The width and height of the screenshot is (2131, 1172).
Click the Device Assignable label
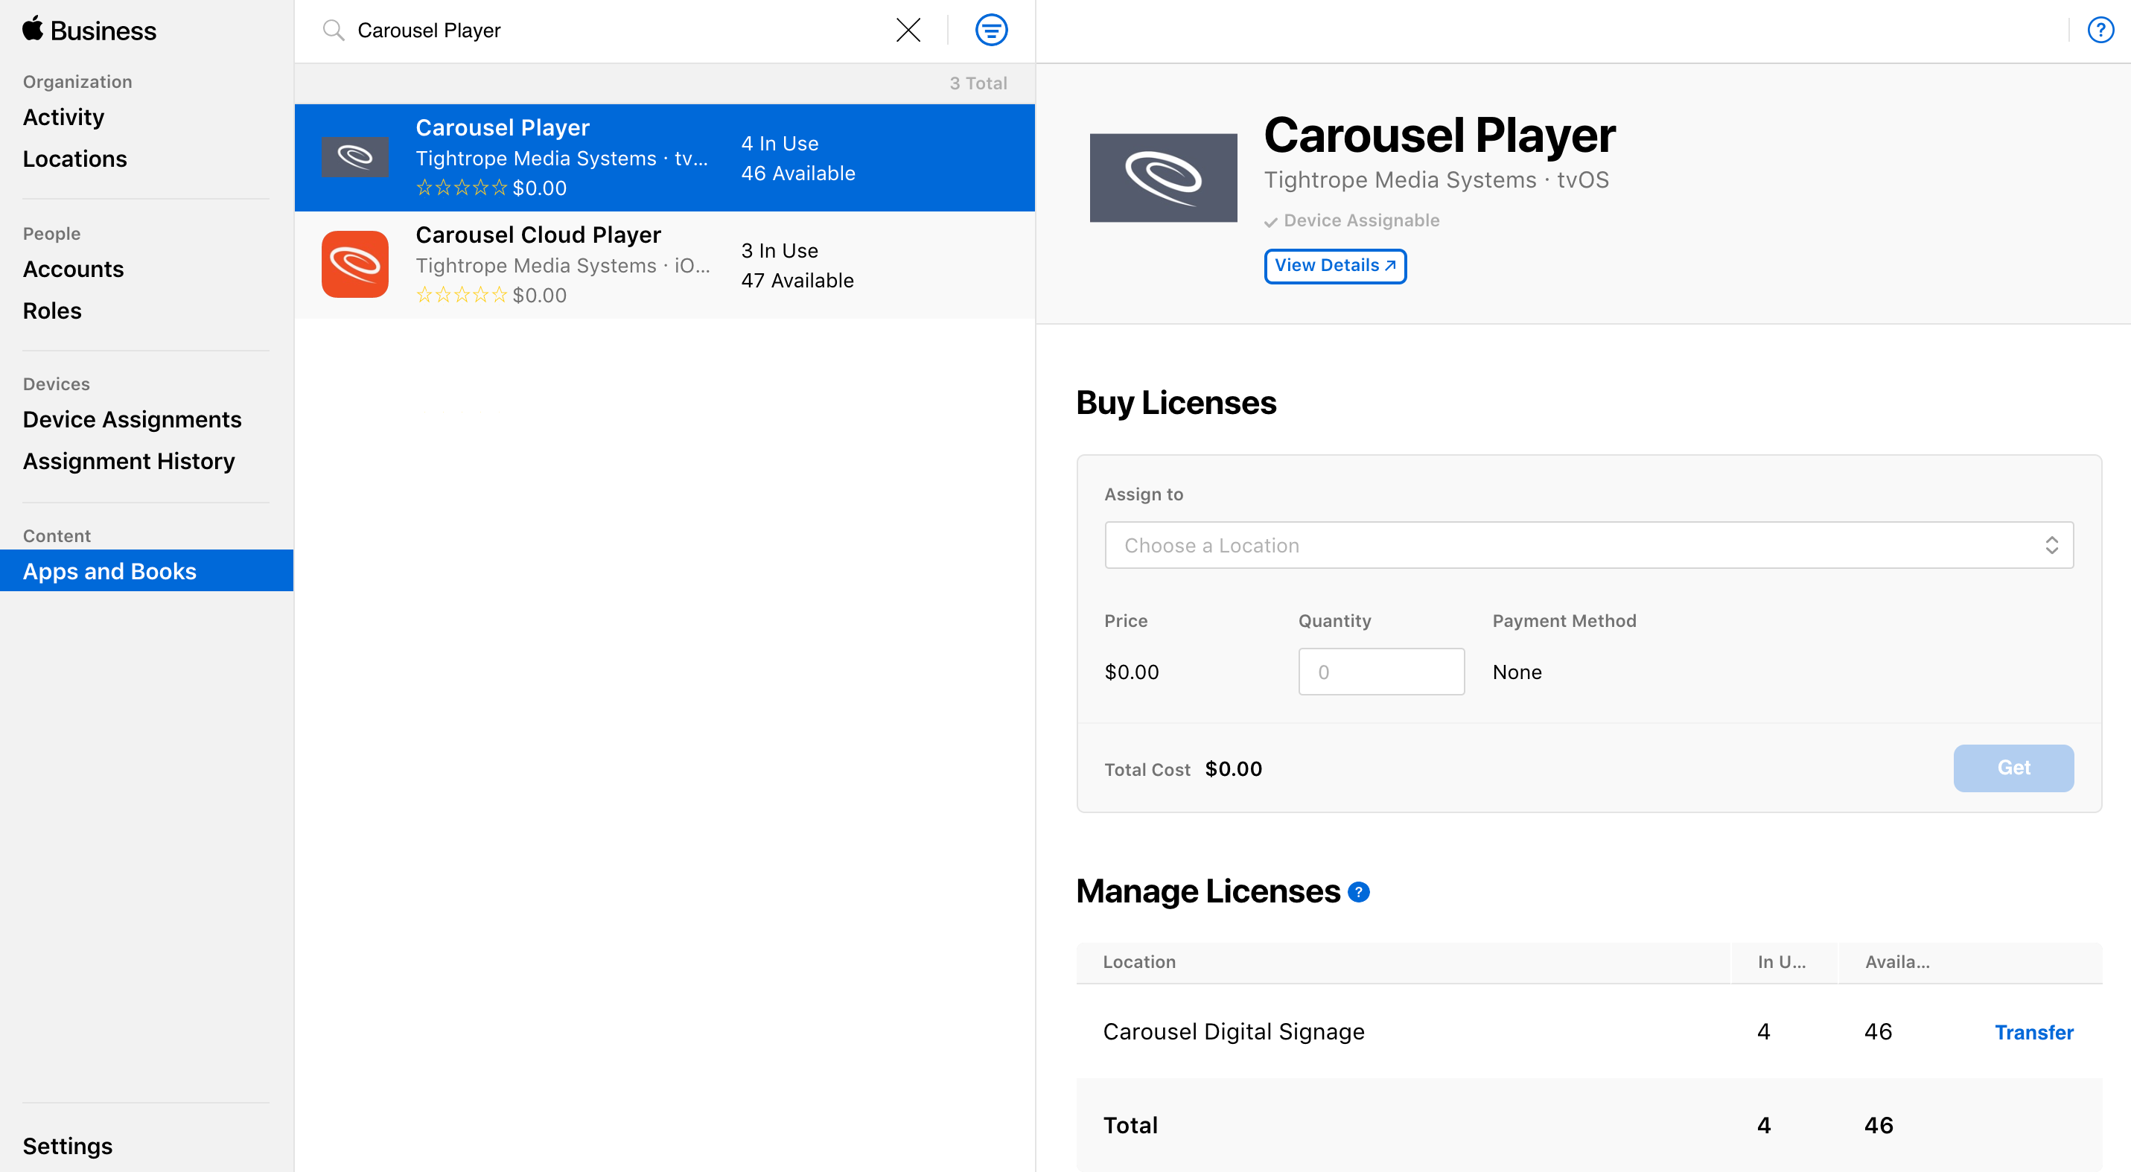click(x=1361, y=220)
